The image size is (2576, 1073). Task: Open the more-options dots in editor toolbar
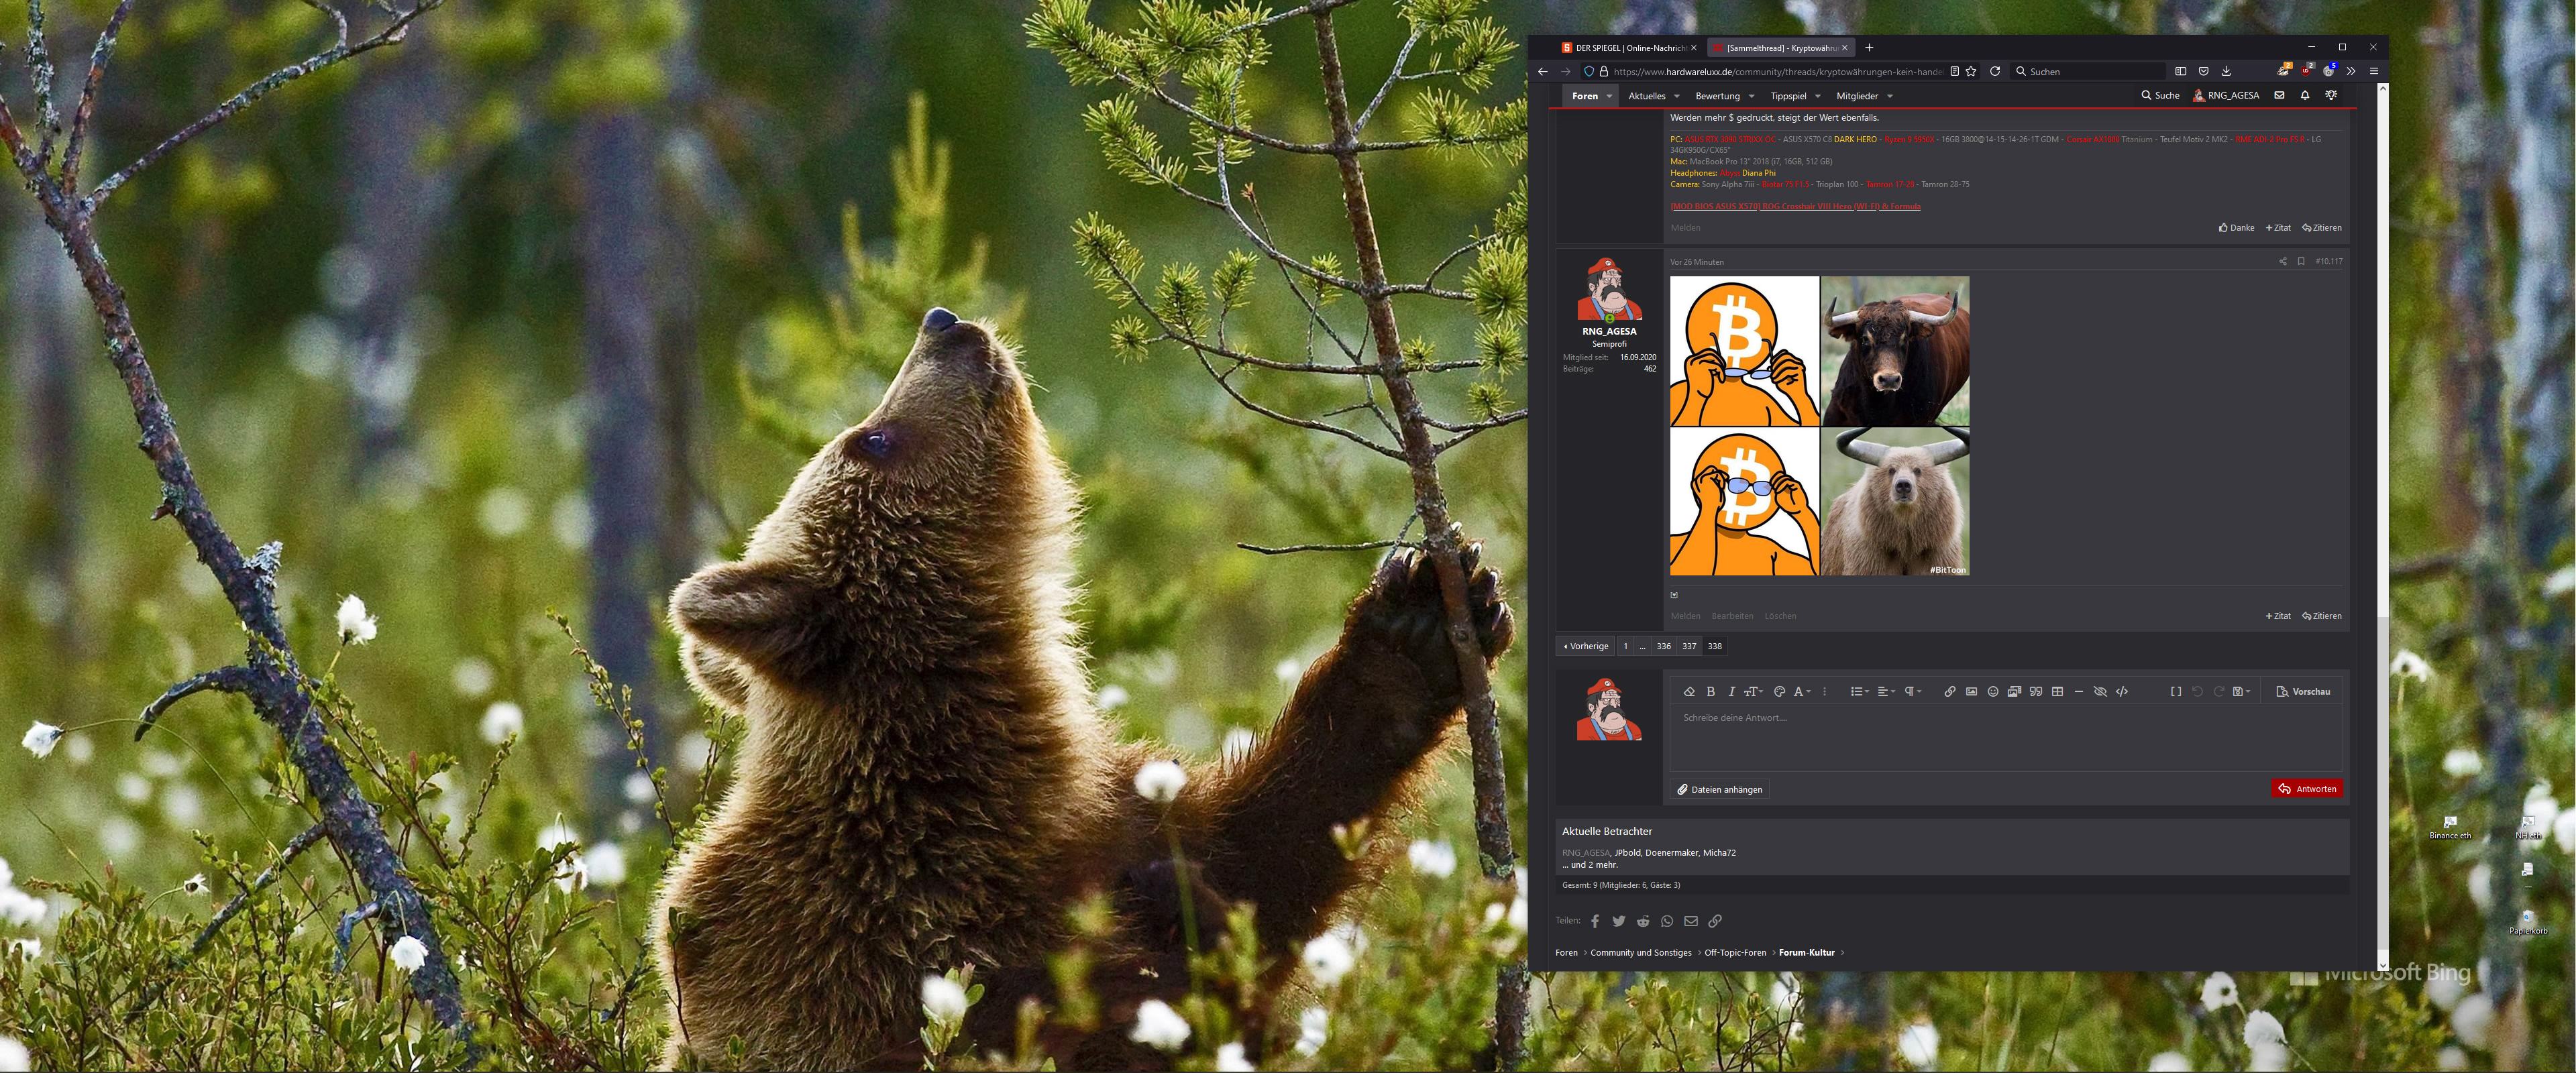pos(1824,691)
